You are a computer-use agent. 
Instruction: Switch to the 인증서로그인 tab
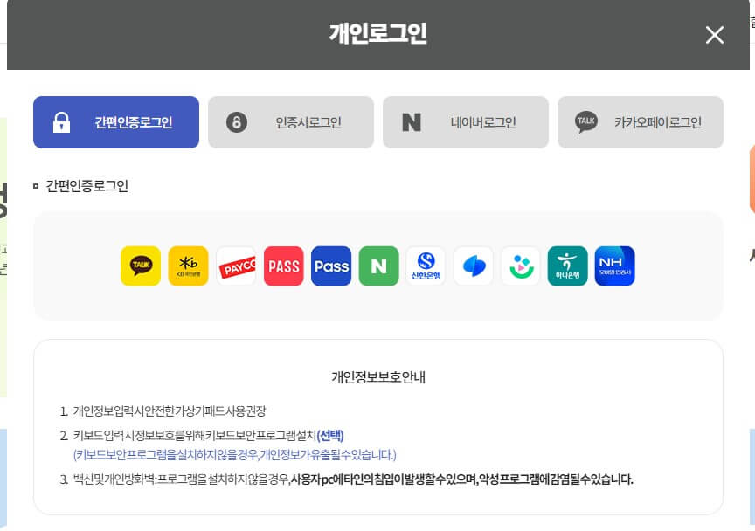coord(290,122)
